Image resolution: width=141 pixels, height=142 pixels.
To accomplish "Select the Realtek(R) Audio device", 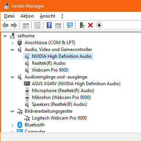I will tap(49, 63).
